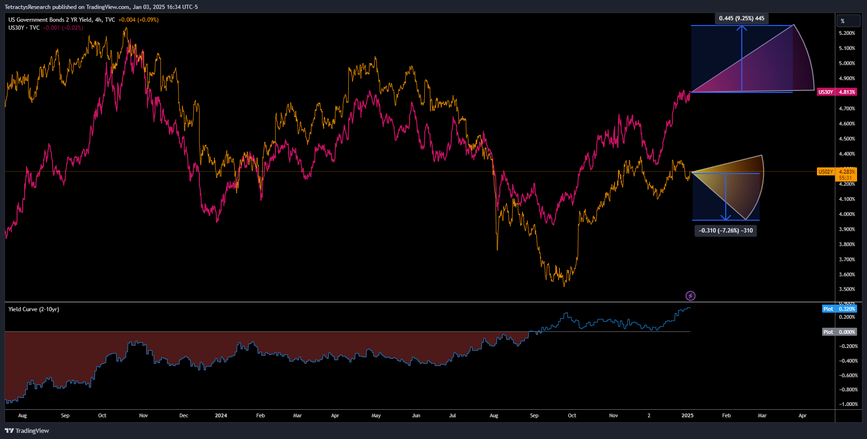
Task: Select the measurement label 0.445 (9.25%) 445
Action: click(x=741, y=18)
